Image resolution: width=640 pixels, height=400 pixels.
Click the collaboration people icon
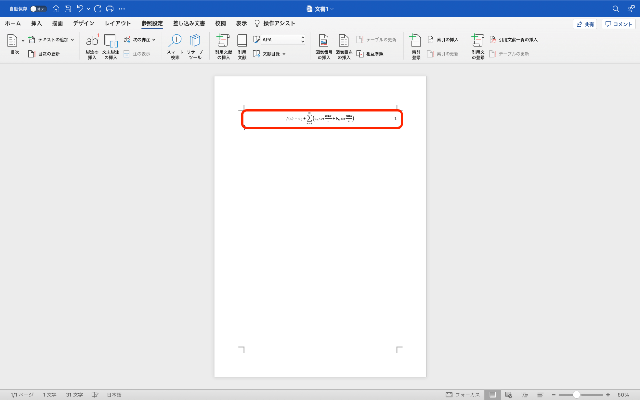[631, 9]
